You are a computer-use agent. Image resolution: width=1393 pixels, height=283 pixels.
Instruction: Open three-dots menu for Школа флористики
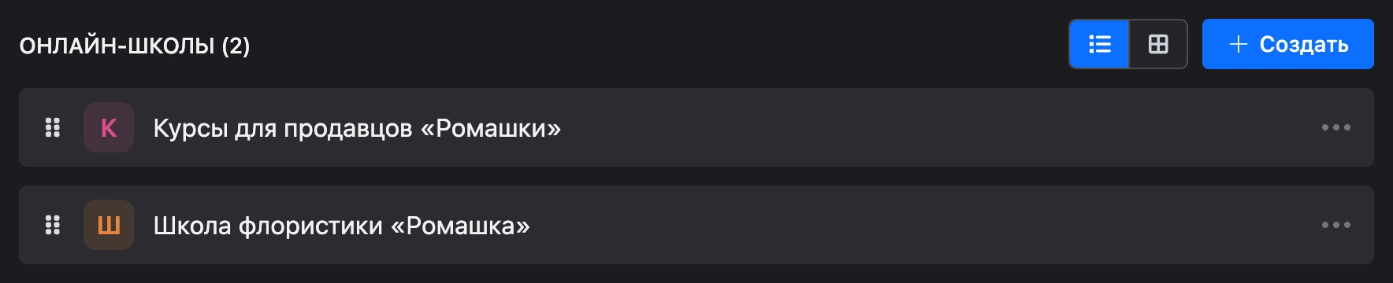(1335, 225)
